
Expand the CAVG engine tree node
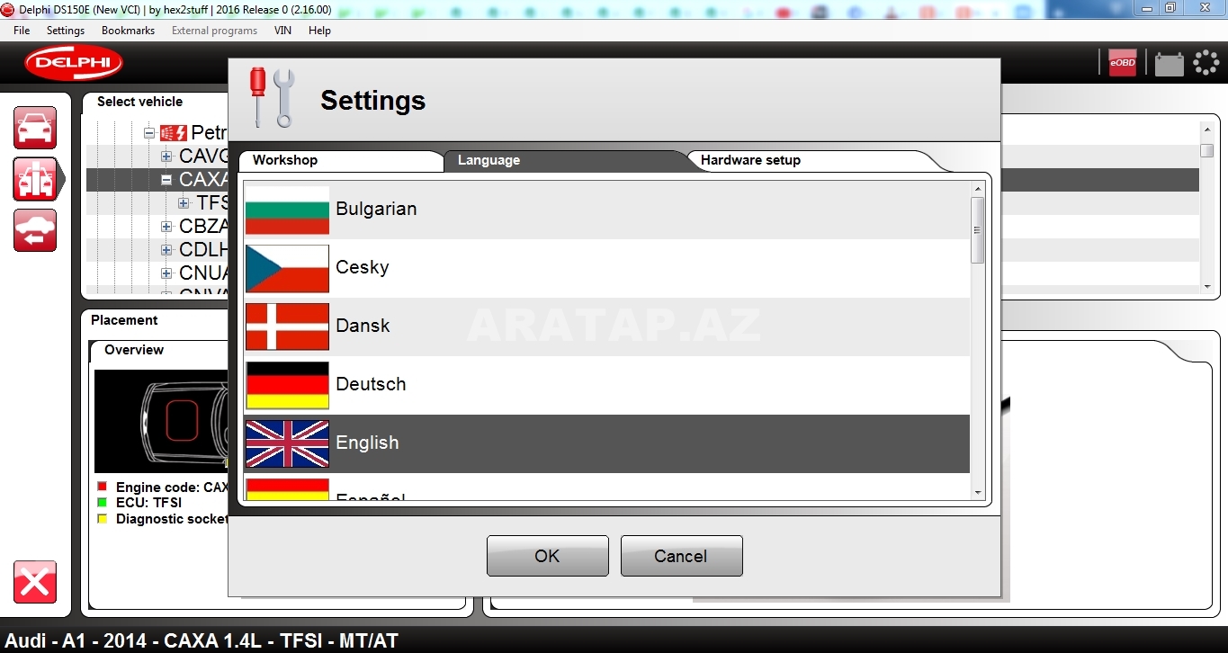coord(166,157)
